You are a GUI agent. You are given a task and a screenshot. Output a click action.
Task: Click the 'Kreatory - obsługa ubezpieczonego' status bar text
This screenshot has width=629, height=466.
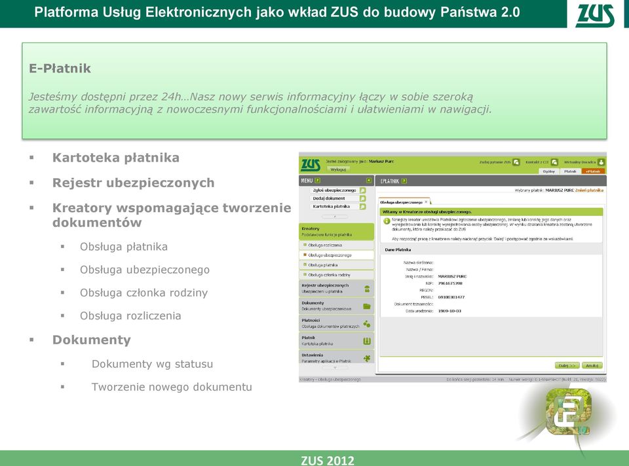[330, 380]
